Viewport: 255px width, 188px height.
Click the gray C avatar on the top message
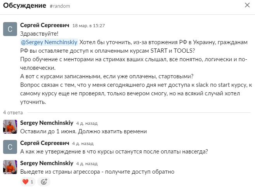[10, 29]
